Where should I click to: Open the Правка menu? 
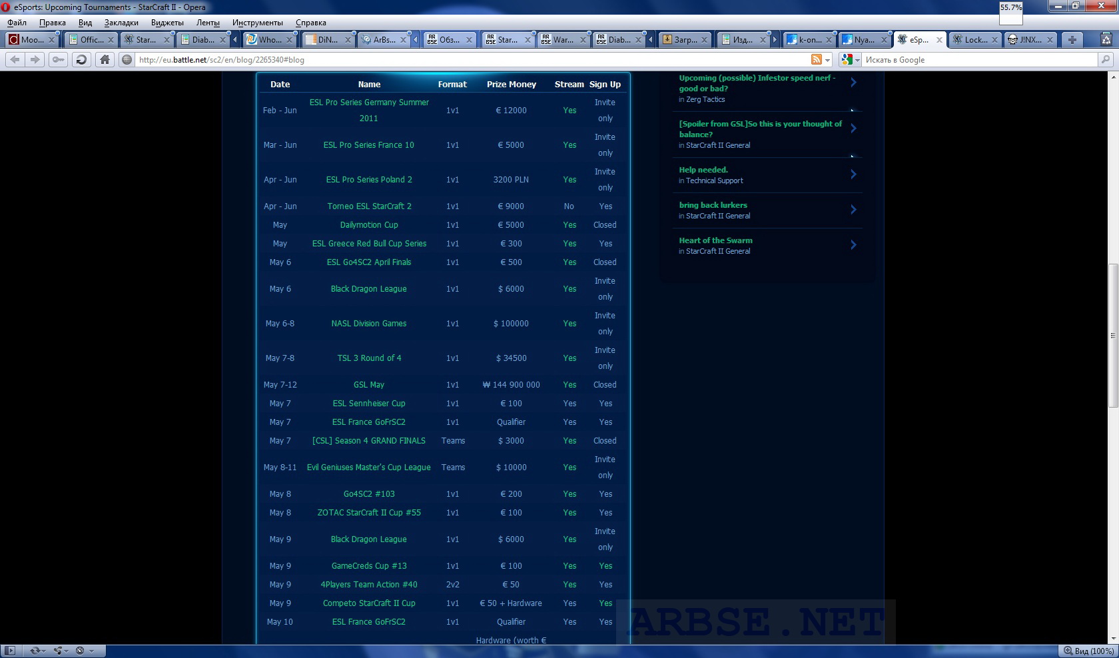(x=53, y=23)
